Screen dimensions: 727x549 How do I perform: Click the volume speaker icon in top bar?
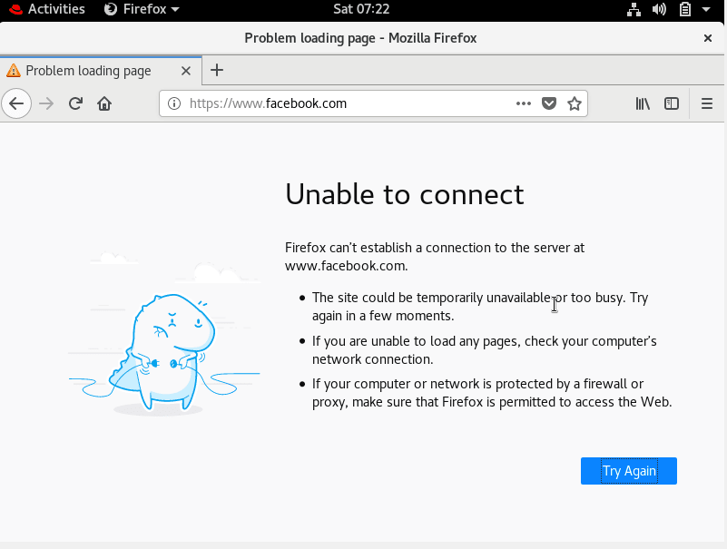click(x=659, y=9)
